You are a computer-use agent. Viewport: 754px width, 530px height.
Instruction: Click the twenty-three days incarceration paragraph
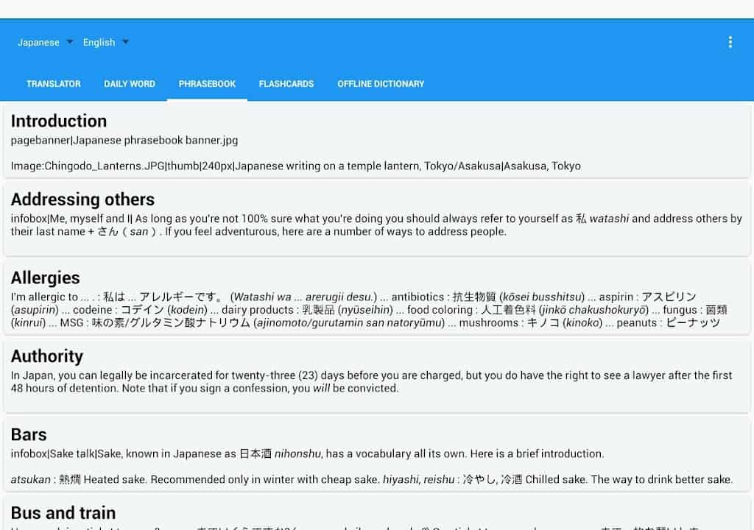pyautogui.click(x=371, y=382)
